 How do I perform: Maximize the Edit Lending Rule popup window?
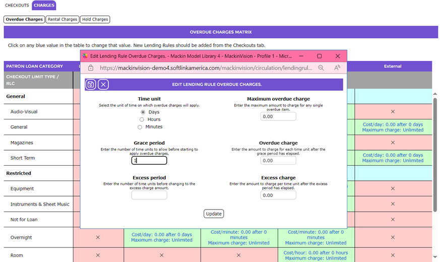point(319,56)
